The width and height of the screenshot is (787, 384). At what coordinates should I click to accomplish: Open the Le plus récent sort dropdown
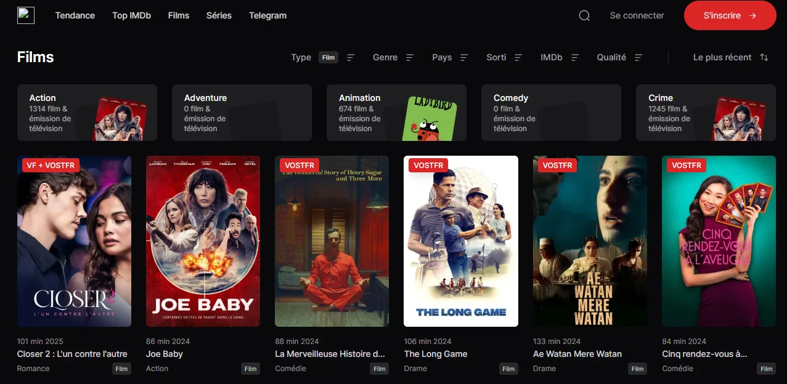pos(722,57)
